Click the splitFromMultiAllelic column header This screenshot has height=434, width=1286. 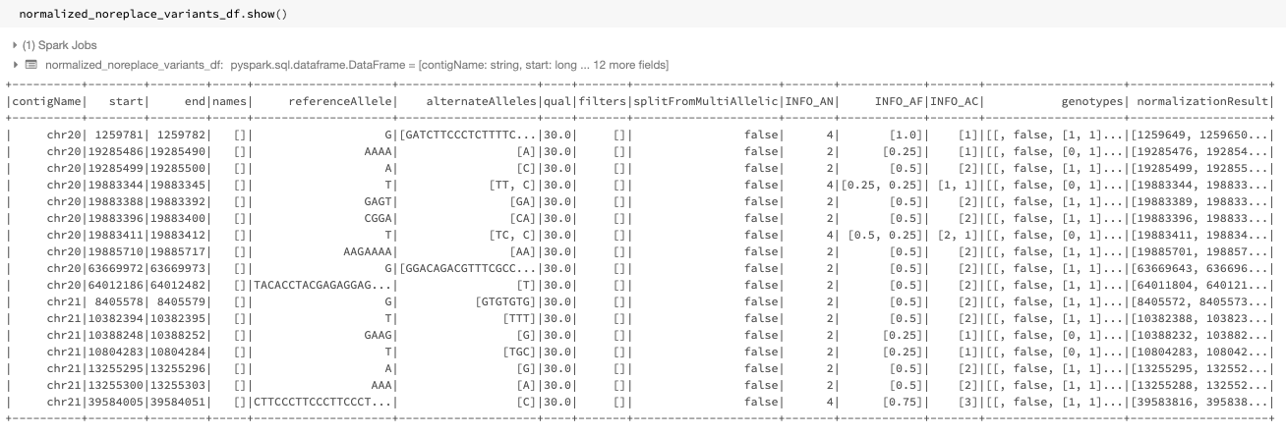click(705, 101)
